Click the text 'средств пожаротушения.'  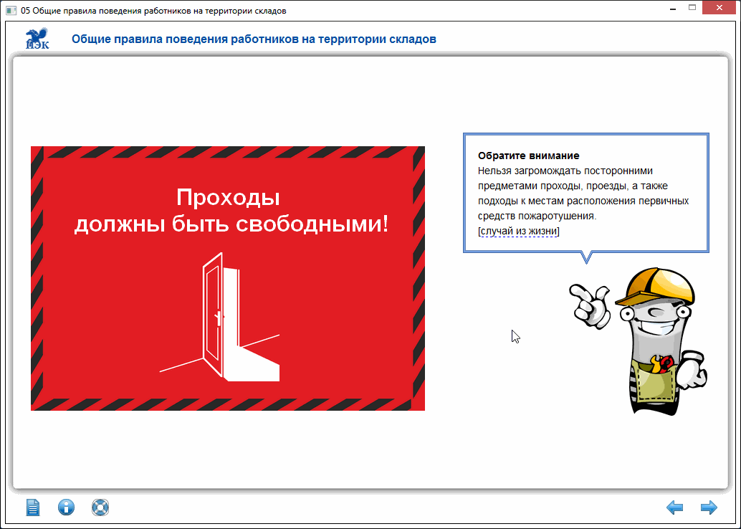click(x=537, y=216)
